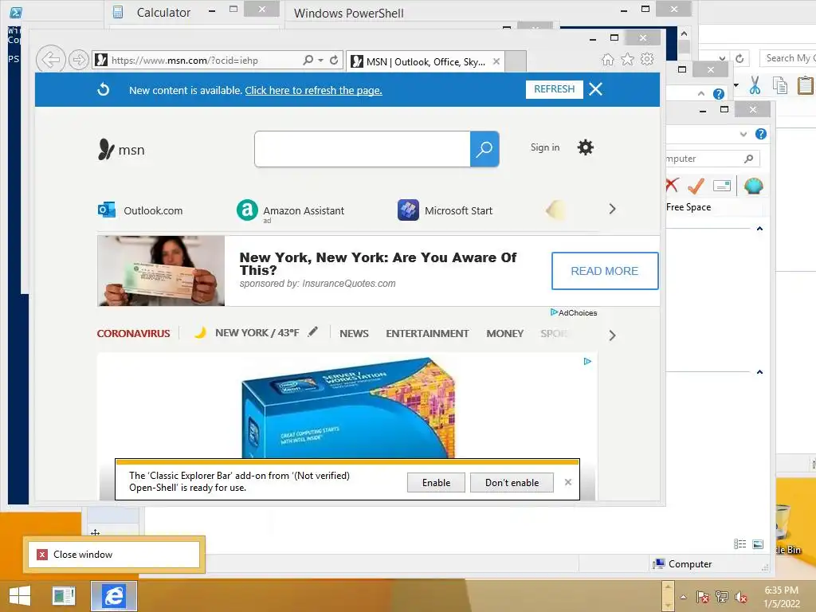
Task: Show more categories with right chevron
Action: 612,335
